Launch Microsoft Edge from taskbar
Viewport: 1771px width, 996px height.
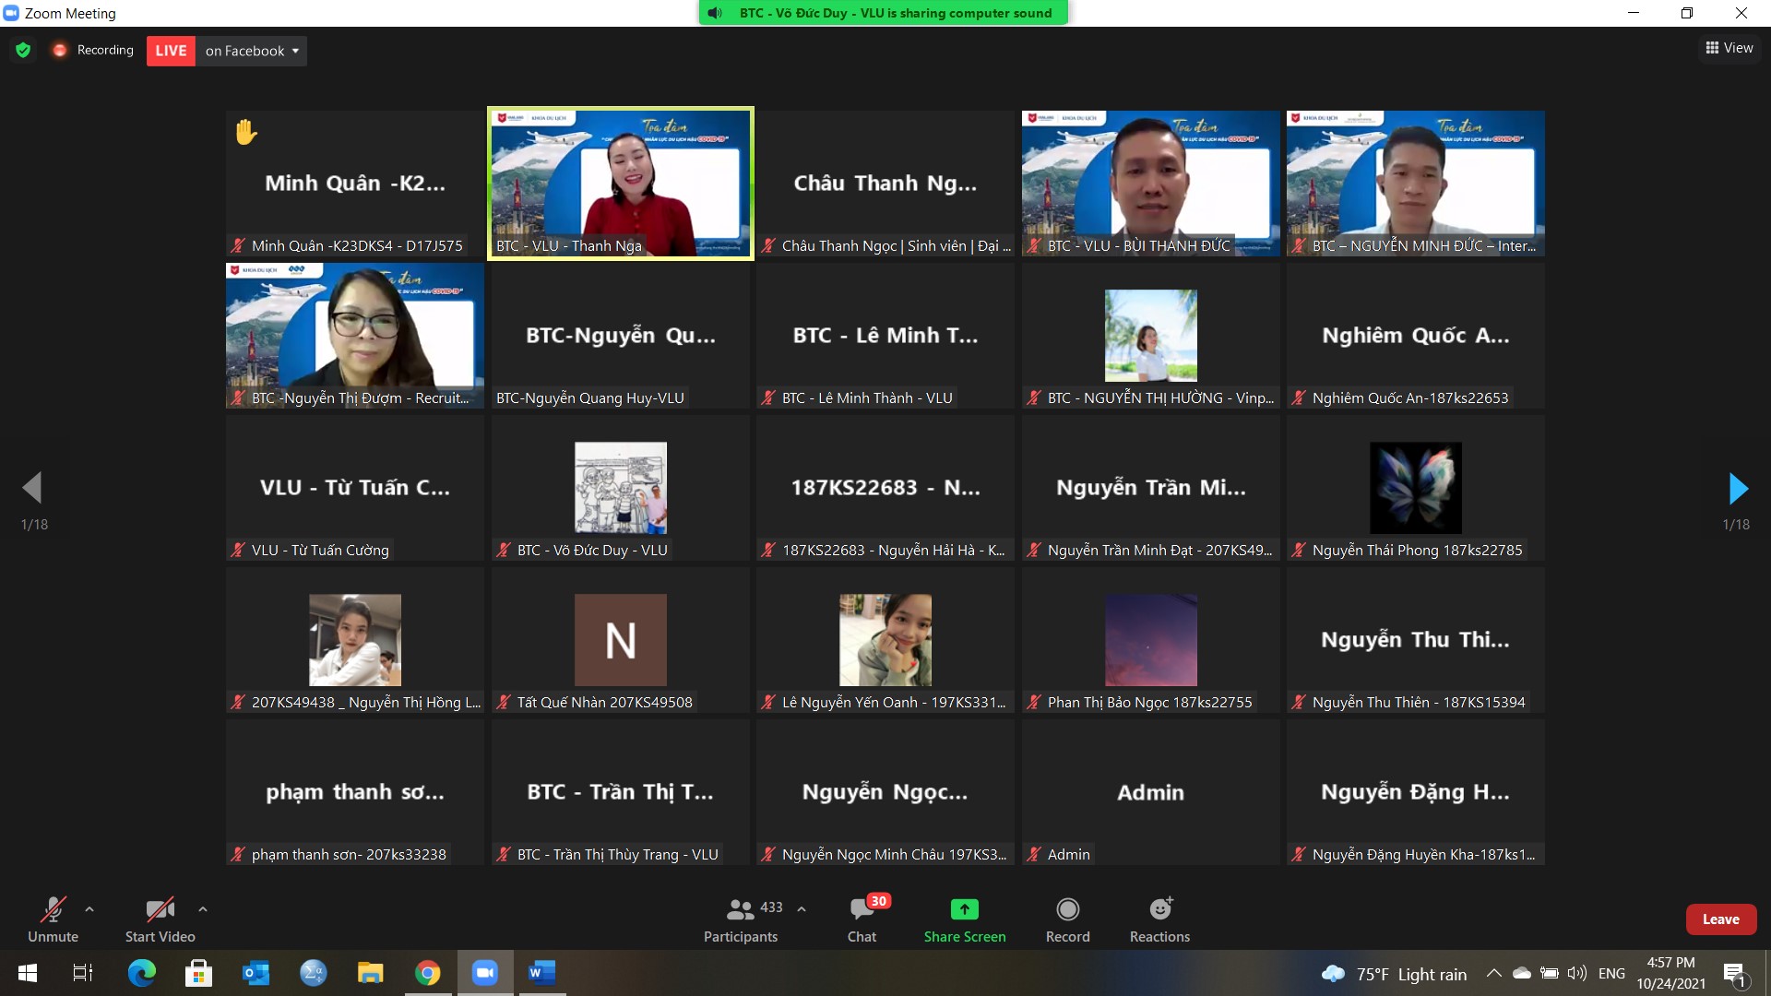point(142,973)
